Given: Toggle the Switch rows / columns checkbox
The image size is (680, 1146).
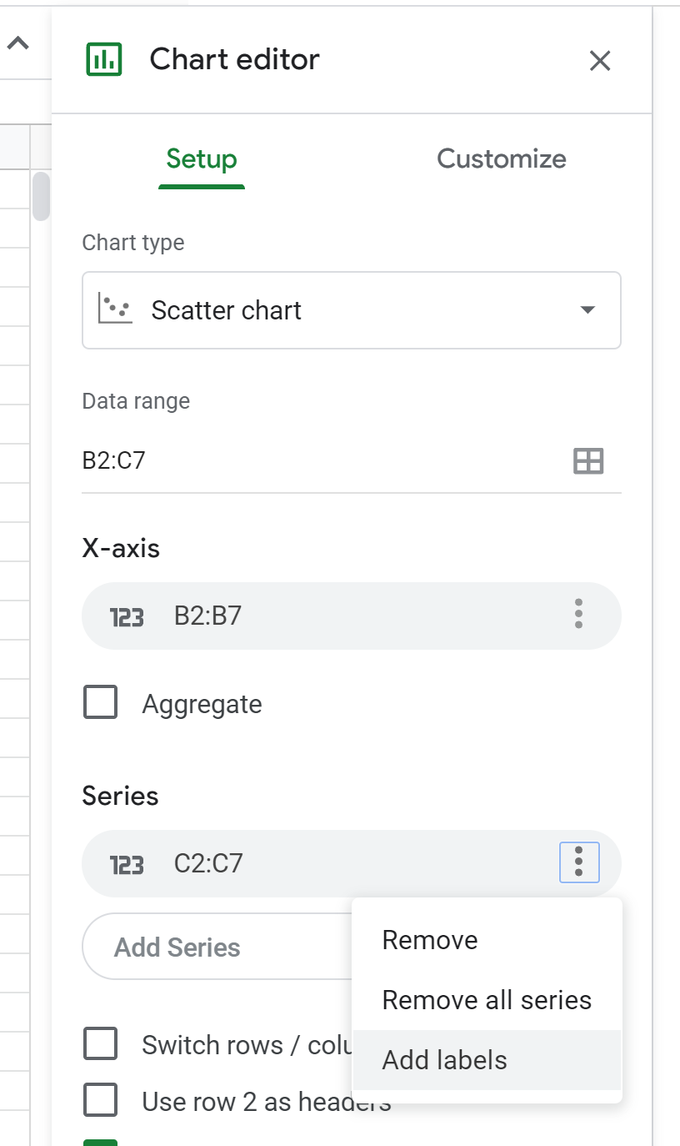Looking at the screenshot, I should point(101,1043).
